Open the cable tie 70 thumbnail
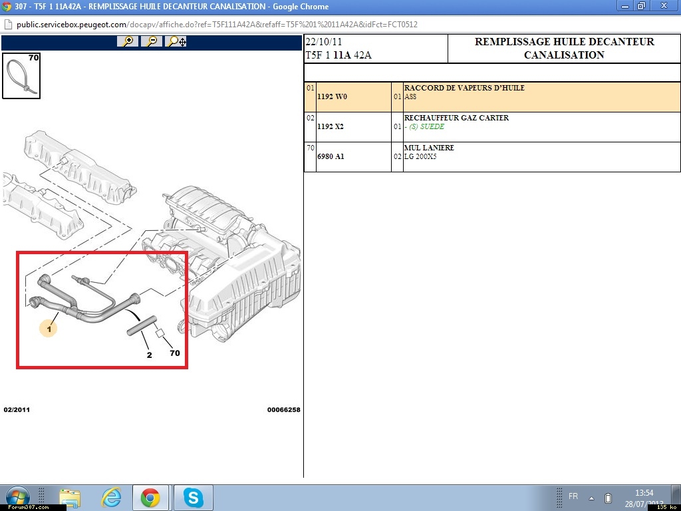 [x=21, y=76]
